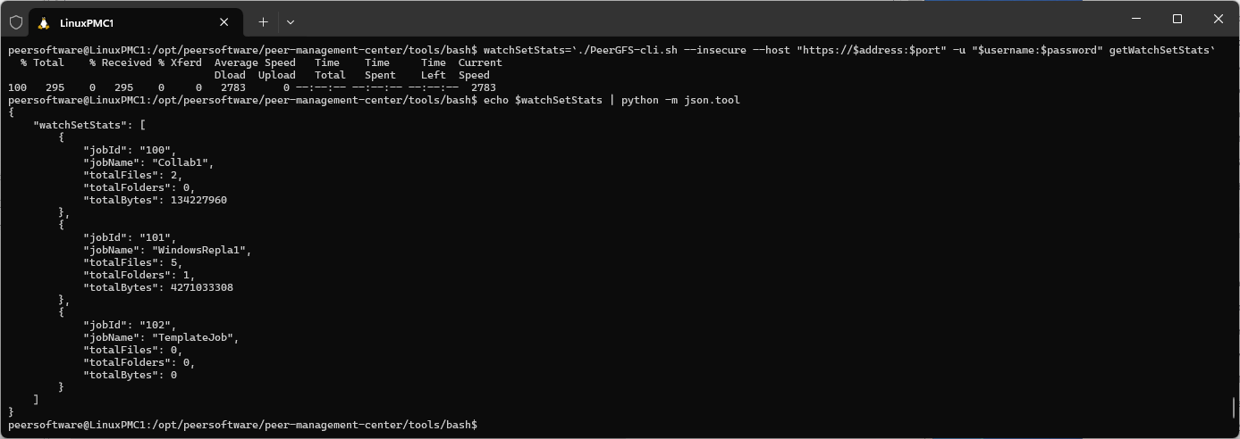
Task: Click the totalBytes value 134227960
Action: [198, 200]
